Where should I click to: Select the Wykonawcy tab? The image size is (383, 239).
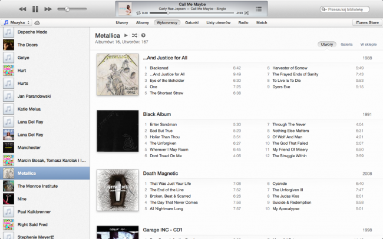coord(167,22)
